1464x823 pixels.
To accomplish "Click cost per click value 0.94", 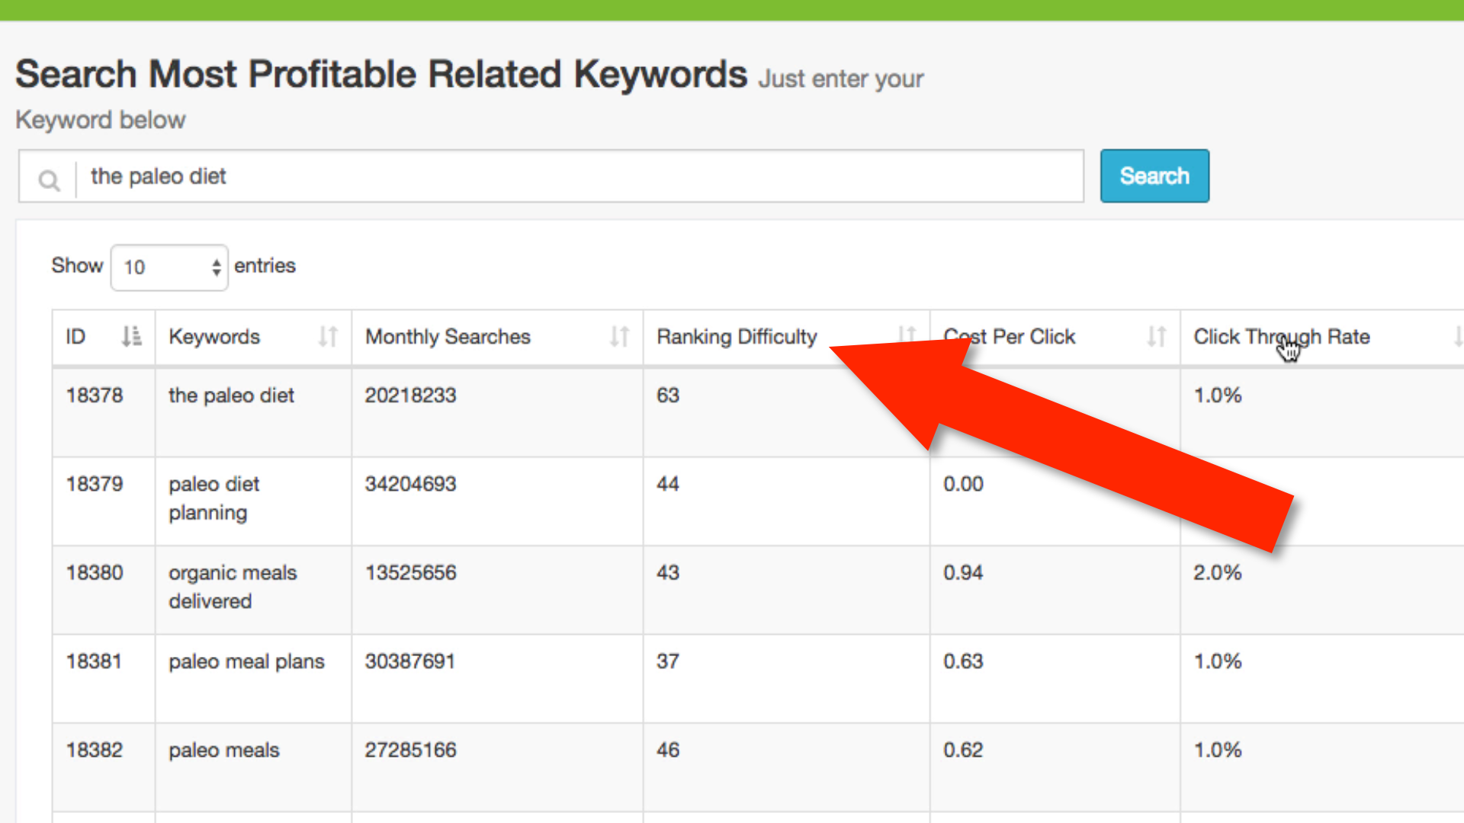I will pos(963,572).
